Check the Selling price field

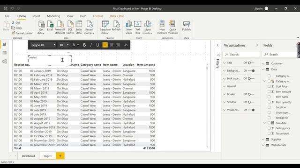click(x=269, y=128)
